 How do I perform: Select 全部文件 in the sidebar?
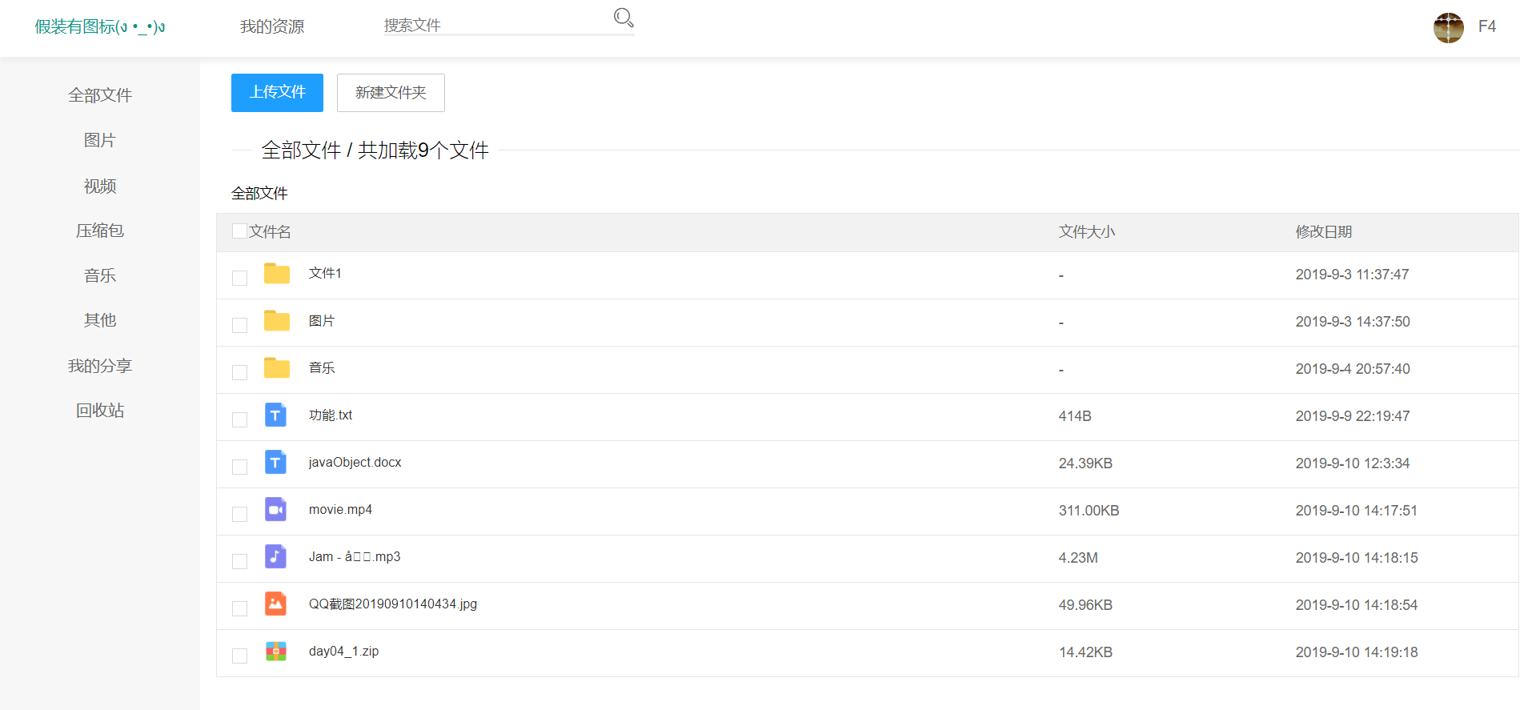click(100, 95)
